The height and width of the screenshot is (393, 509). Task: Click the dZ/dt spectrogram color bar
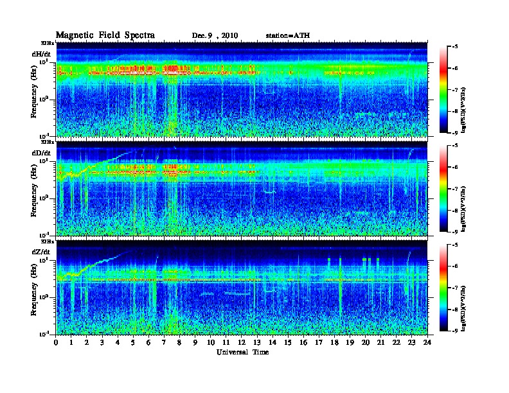point(443,288)
